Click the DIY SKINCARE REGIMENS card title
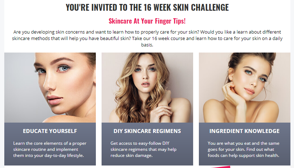The image size is (294, 168). pos(147,131)
